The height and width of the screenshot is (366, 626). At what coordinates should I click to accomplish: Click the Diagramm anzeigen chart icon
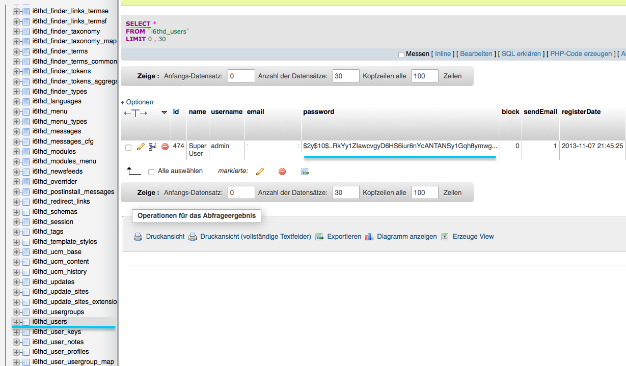370,237
